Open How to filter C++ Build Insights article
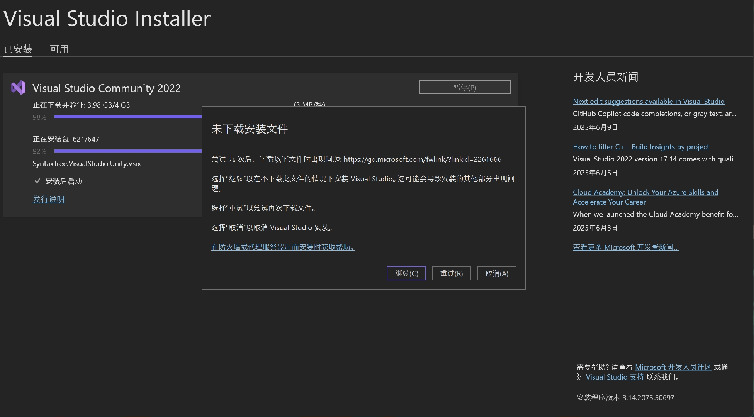This screenshot has height=417, width=754. 641,147
